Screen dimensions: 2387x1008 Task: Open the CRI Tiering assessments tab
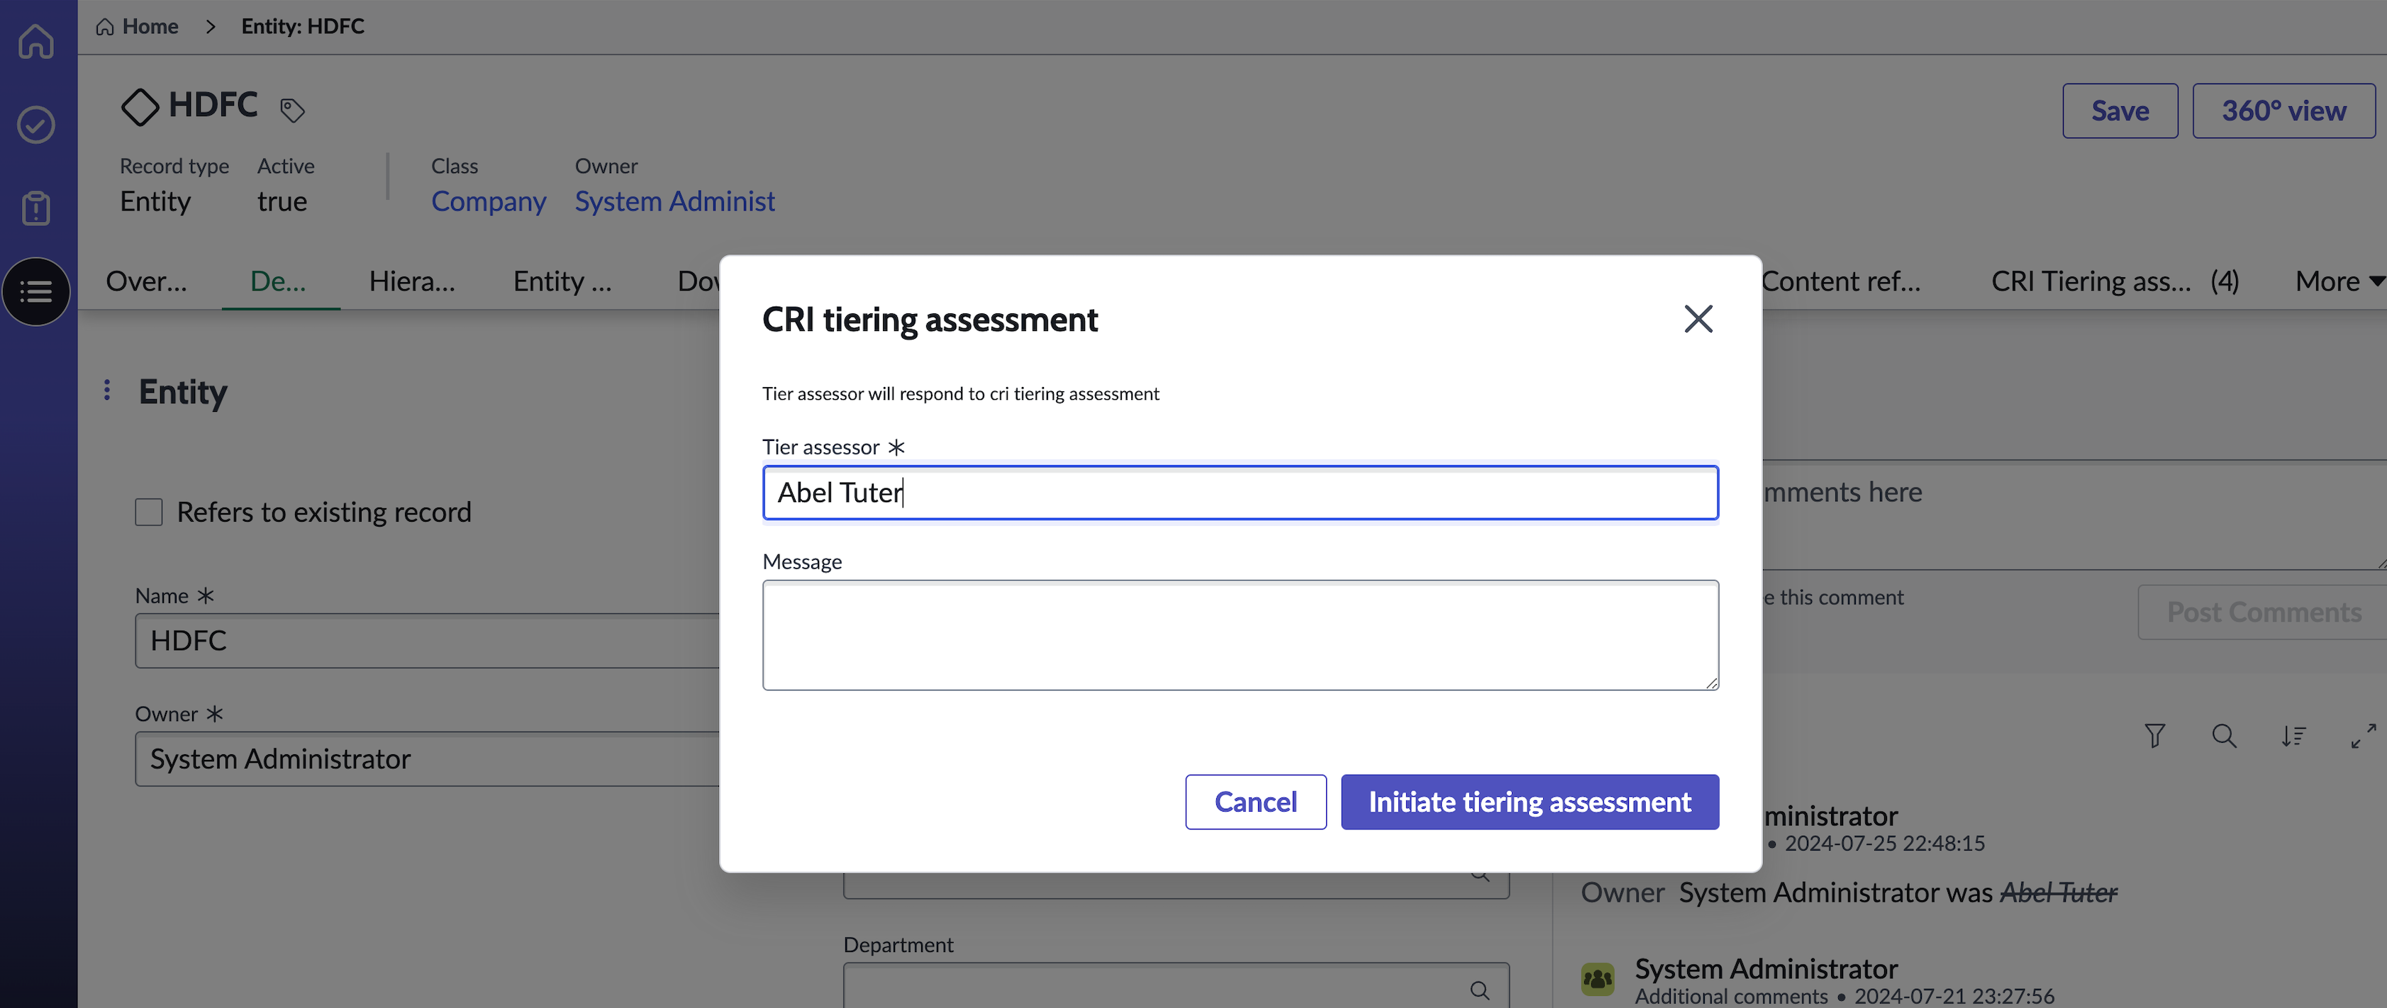(x=2115, y=281)
